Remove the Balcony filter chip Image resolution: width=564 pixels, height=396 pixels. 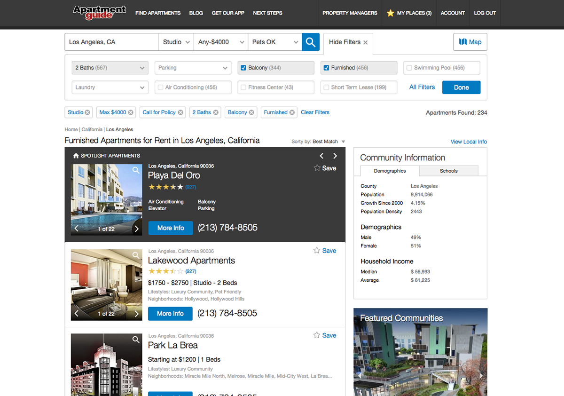251,112
